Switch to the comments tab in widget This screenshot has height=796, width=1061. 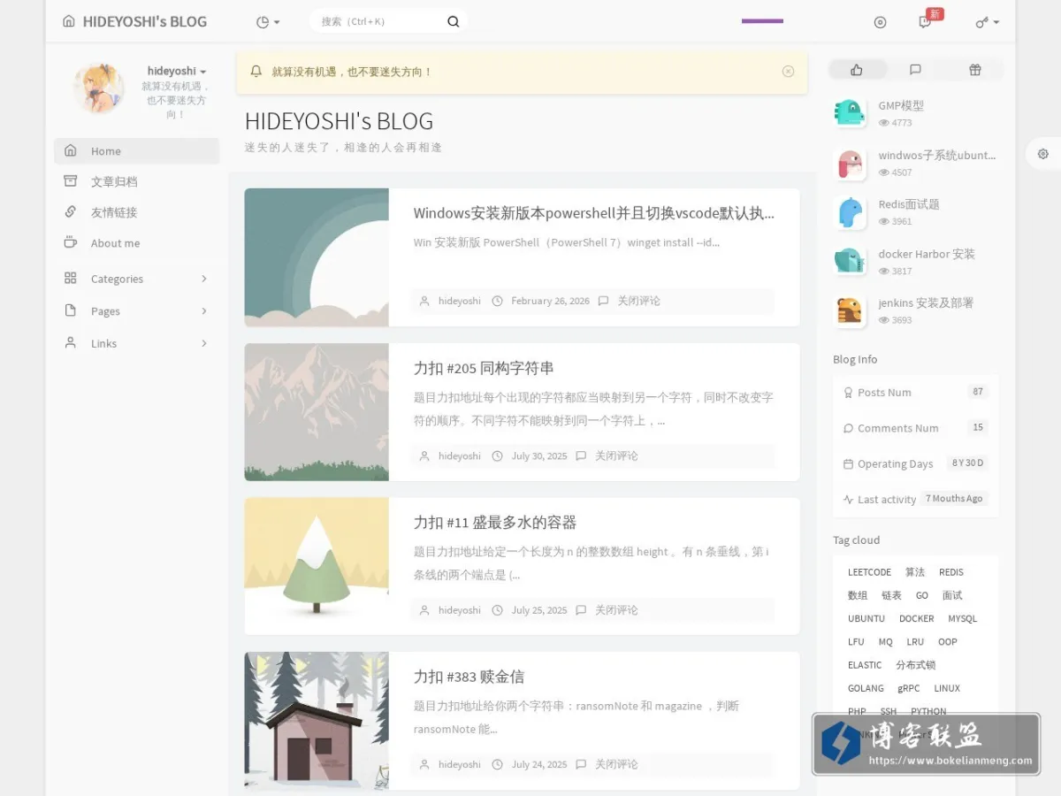coord(915,70)
